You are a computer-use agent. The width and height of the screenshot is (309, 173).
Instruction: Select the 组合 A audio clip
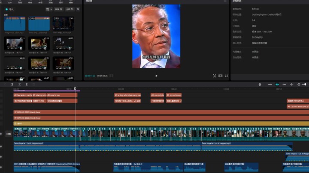pyautogui.click(x=148, y=167)
